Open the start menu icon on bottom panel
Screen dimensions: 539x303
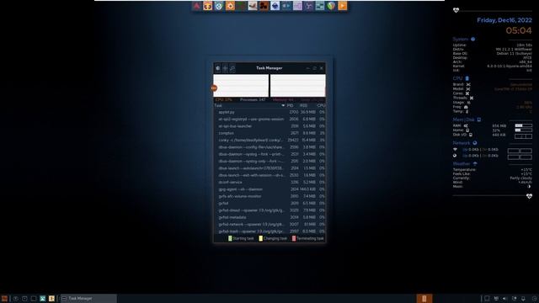coord(4,299)
